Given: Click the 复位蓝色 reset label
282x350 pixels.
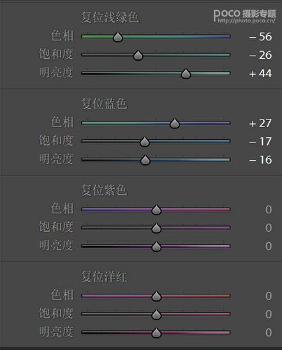Looking at the screenshot, I should pos(104,103).
